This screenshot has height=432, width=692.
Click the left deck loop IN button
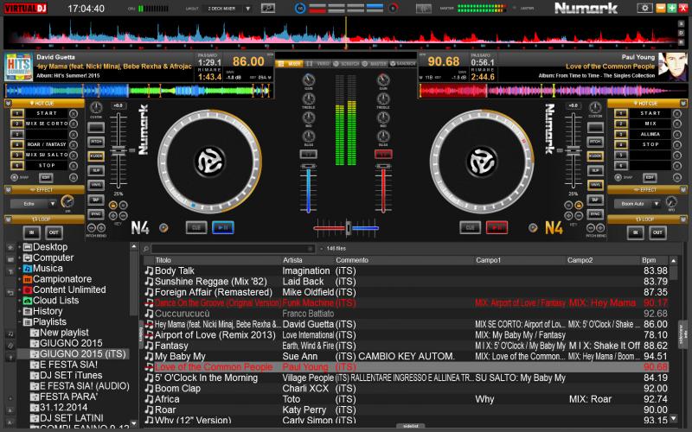click(32, 232)
